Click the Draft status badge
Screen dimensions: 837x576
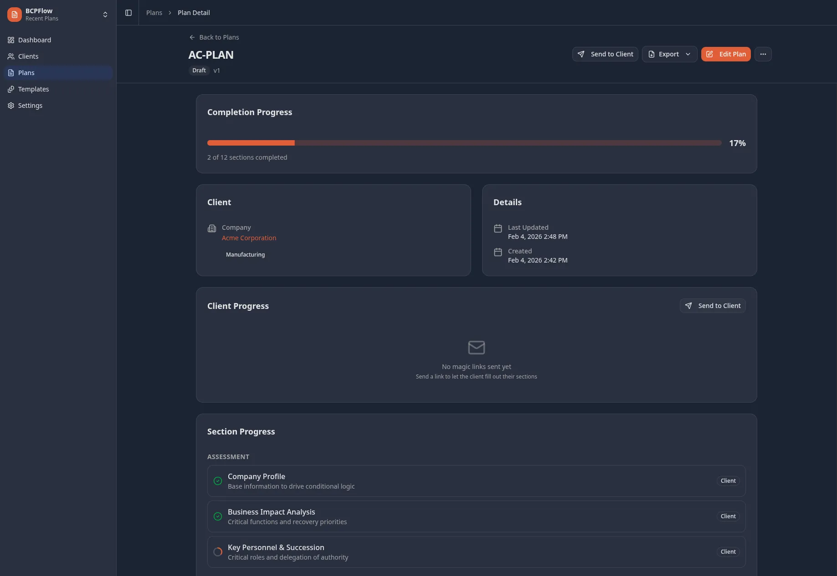[x=199, y=71]
